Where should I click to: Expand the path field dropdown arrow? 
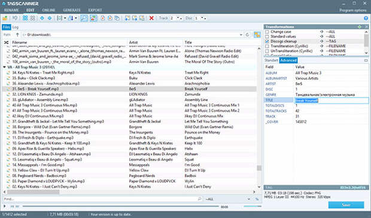[x=241, y=35]
